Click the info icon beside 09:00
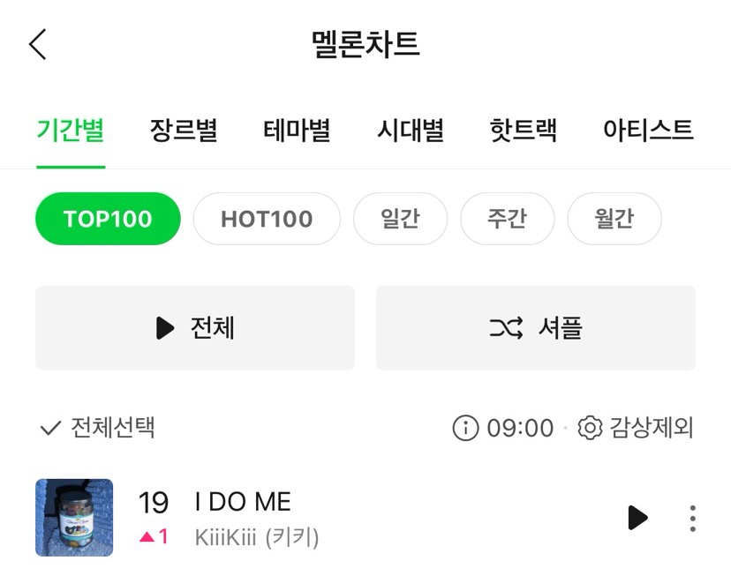Screen dimensions: 731x576 464,429
